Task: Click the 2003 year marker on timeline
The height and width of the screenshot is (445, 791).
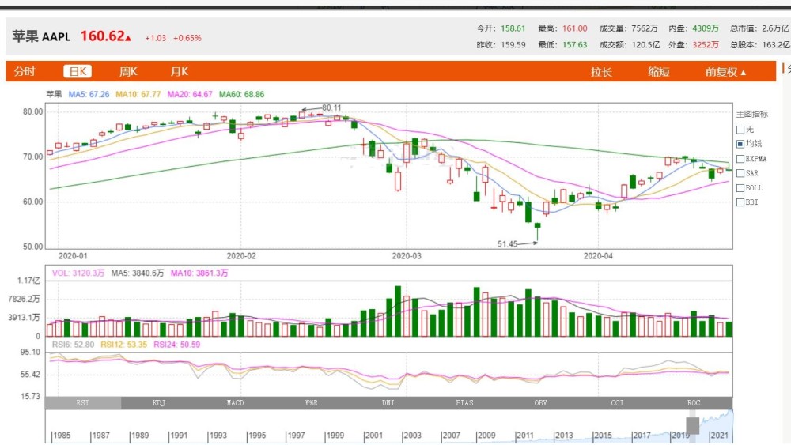Action: pyautogui.click(x=411, y=436)
